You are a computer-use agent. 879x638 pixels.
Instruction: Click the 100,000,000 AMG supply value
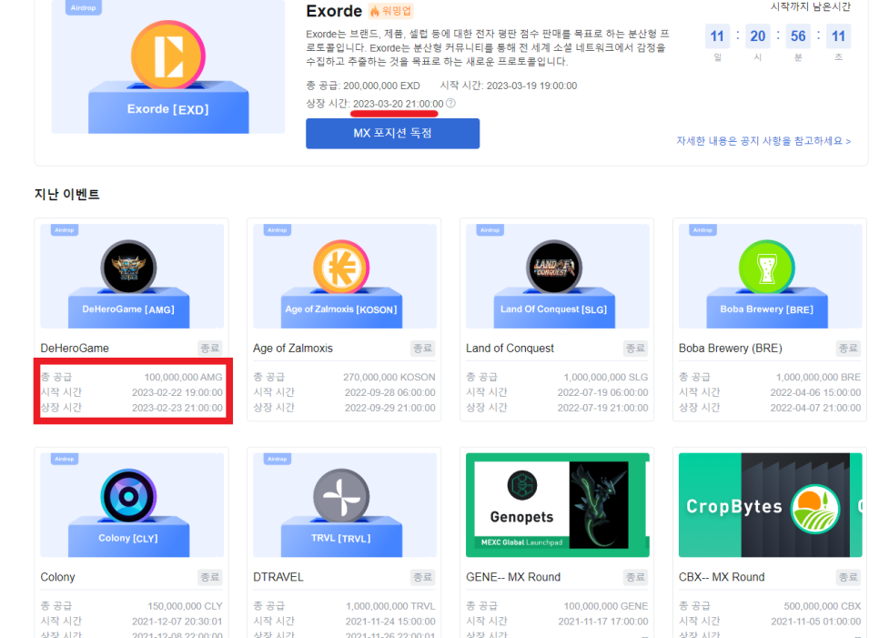pyautogui.click(x=183, y=378)
